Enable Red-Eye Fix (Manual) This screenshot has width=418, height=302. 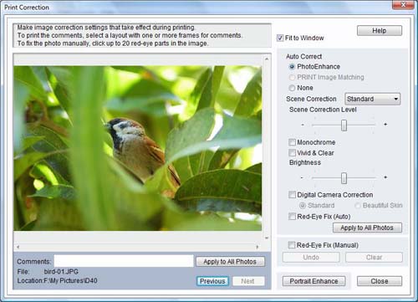292,245
